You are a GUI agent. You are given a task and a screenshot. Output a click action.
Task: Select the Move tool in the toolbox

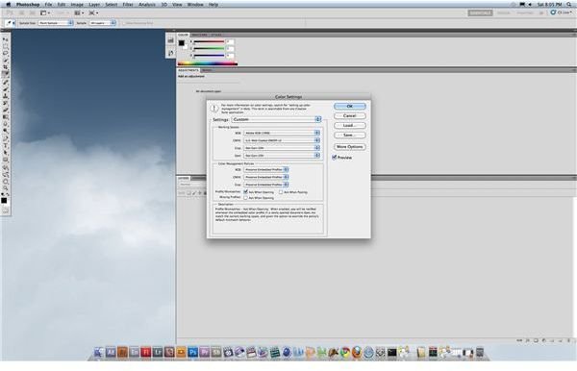(5, 39)
